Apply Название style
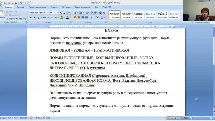Image resolution: width=215 pixels, height=121 pixels. [162, 15]
